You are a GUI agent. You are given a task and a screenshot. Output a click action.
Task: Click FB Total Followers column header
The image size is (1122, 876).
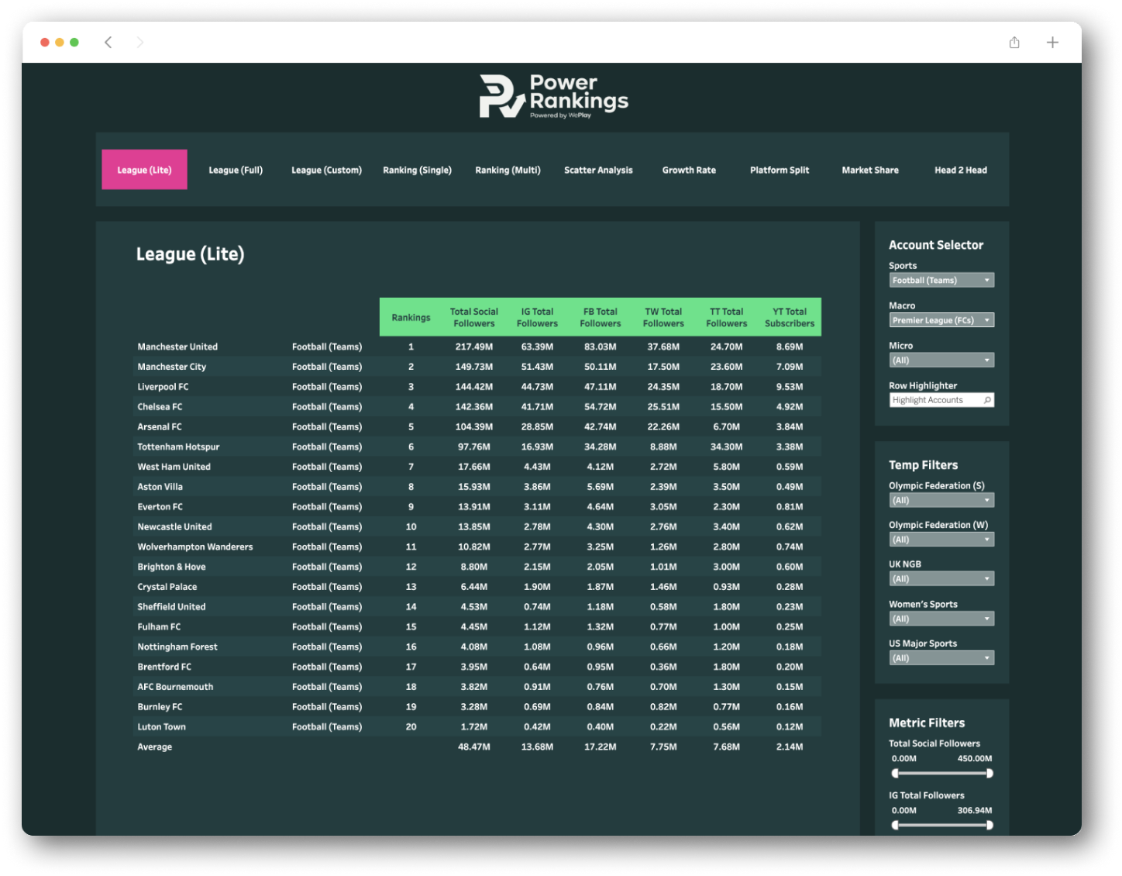[601, 318]
